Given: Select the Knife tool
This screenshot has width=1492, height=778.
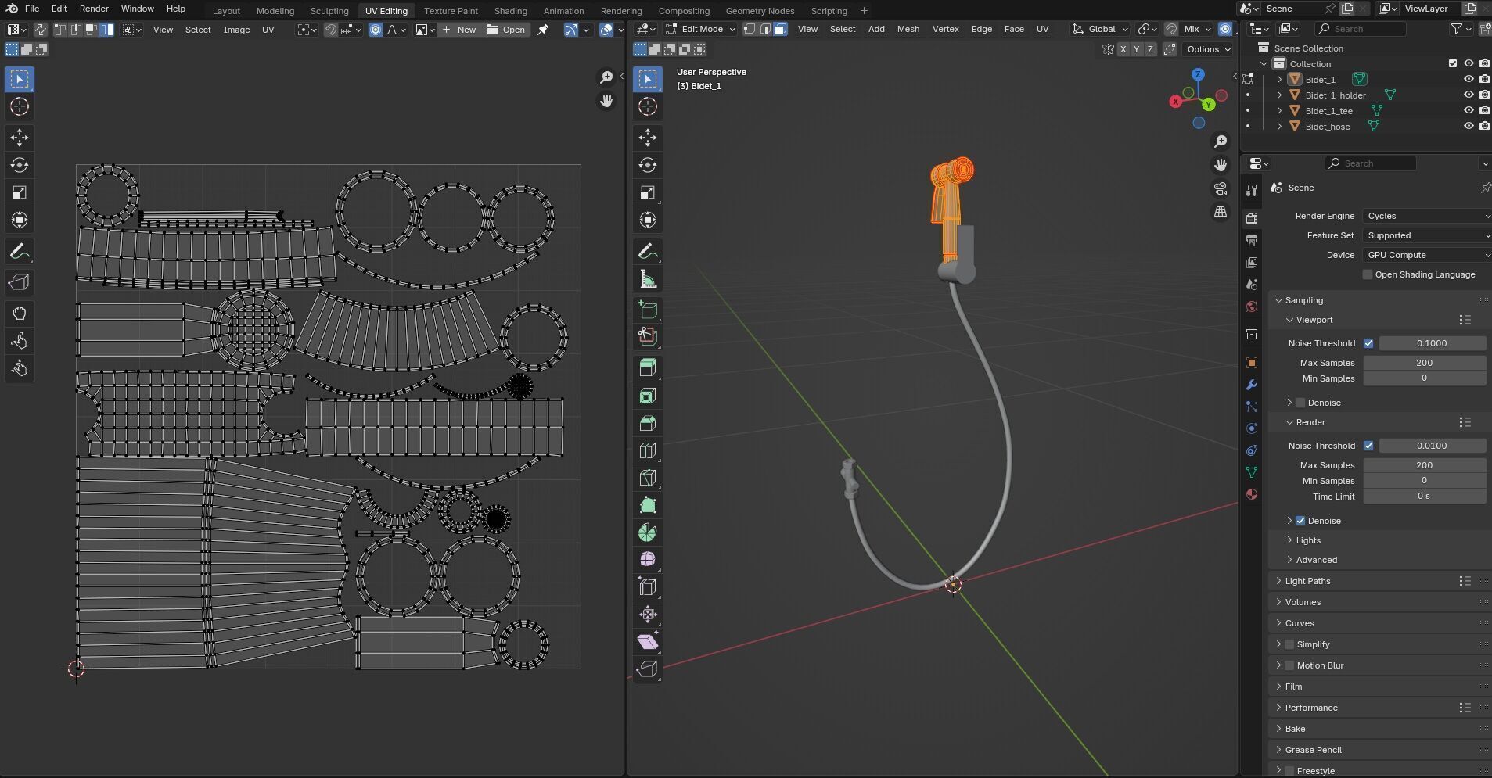Looking at the screenshot, I should tap(648, 478).
